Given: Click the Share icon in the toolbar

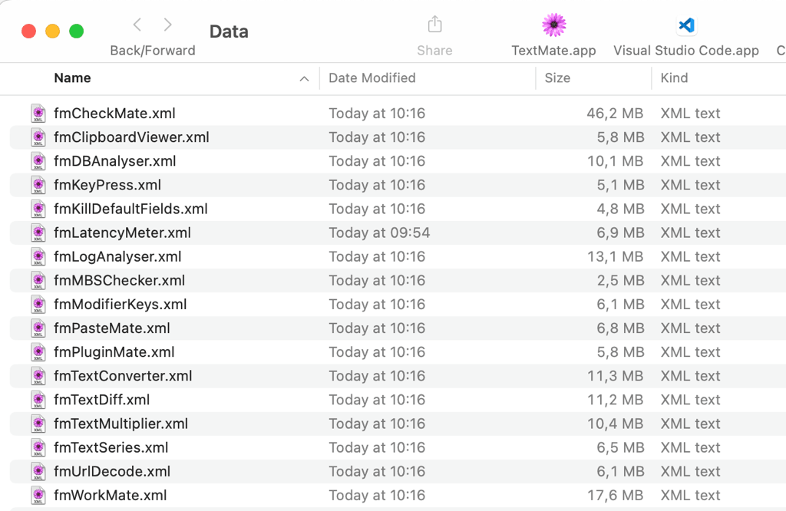Looking at the screenshot, I should click(434, 24).
